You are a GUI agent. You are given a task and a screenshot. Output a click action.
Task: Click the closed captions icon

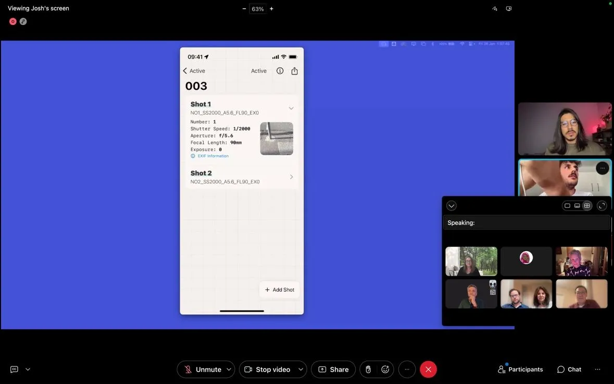coord(14,369)
